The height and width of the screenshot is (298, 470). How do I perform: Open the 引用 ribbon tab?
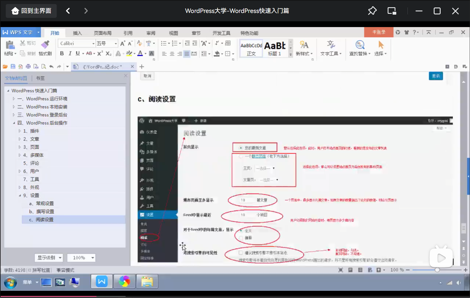pyautogui.click(x=128, y=33)
